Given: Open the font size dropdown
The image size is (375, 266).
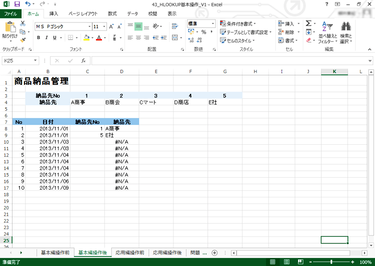Looking at the screenshot, I should click(104, 26).
